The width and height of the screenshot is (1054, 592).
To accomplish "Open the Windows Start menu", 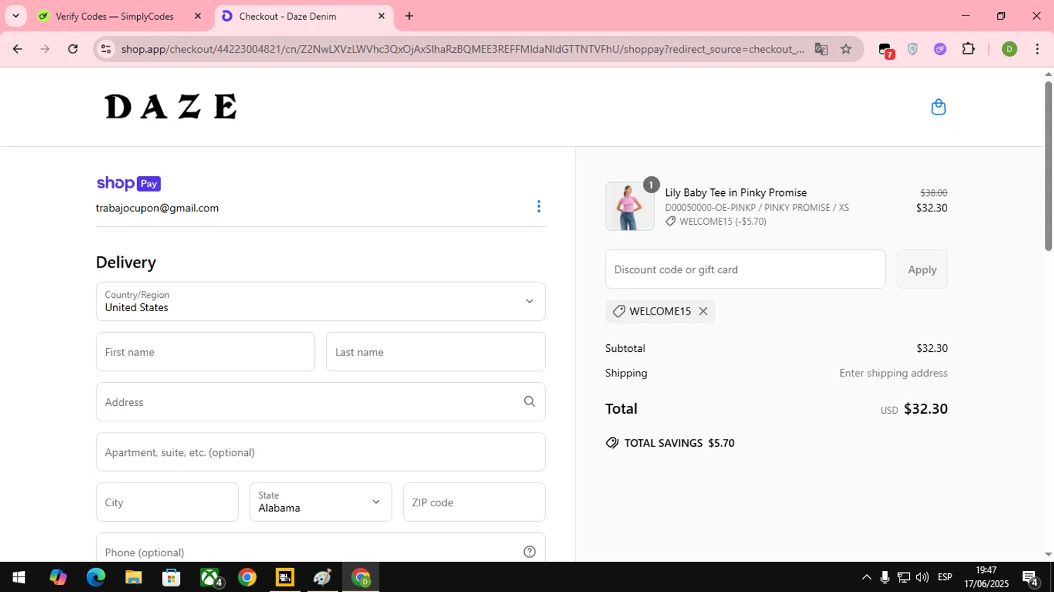I will point(19,577).
